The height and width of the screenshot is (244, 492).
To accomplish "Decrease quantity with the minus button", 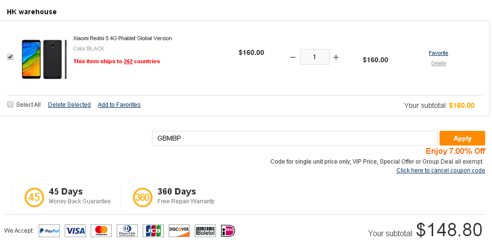I will 293,57.
